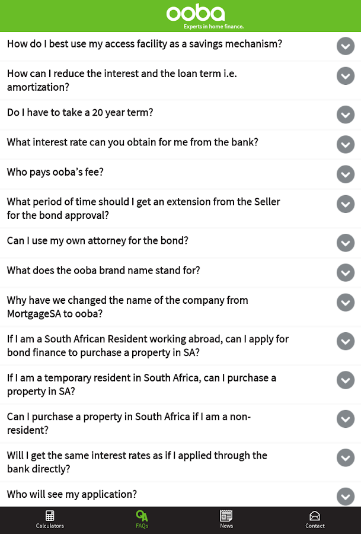Expand chevron for non-resident purchase question
The height and width of the screenshot is (534, 361).
pos(346,419)
